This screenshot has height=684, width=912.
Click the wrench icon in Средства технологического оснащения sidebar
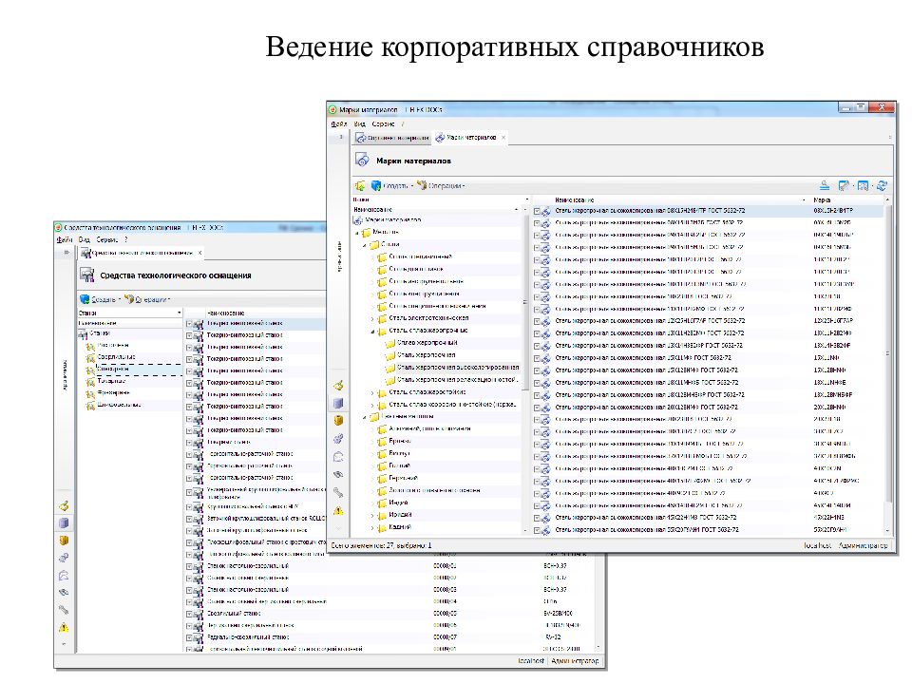(64, 610)
